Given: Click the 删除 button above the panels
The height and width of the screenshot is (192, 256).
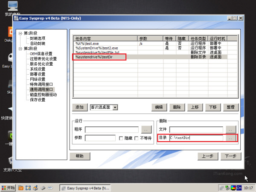Looking at the screenshot, I should click(x=177, y=107).
